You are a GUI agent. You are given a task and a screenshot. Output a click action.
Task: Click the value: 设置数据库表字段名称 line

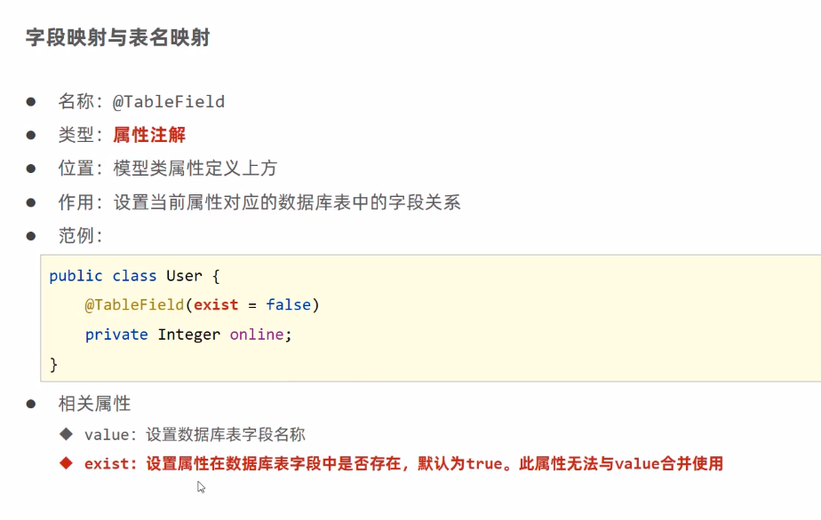[x=195, y=435]
